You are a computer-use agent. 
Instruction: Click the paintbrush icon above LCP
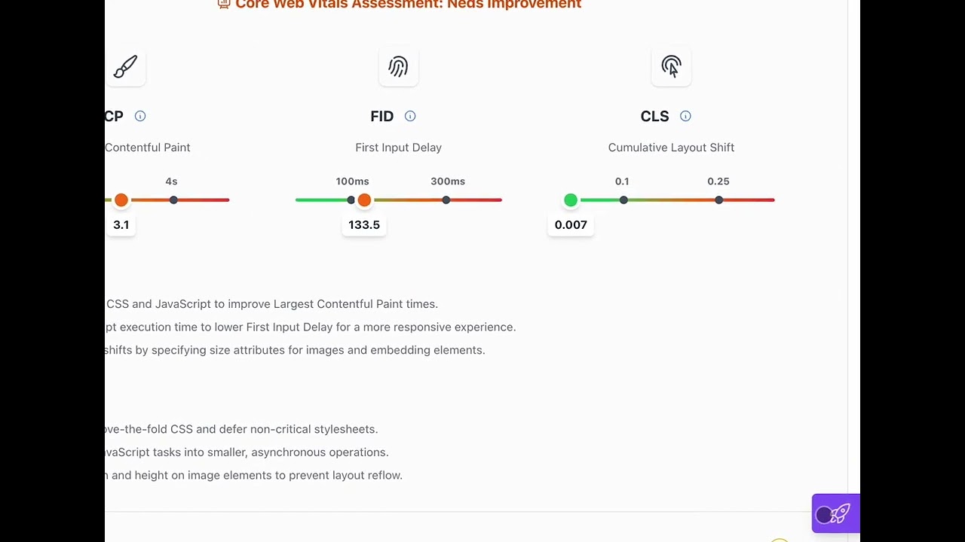click(125, 67)
